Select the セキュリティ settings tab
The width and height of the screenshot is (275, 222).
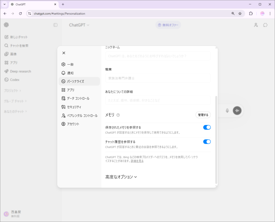pyautogui.click(x=74, y=107)
